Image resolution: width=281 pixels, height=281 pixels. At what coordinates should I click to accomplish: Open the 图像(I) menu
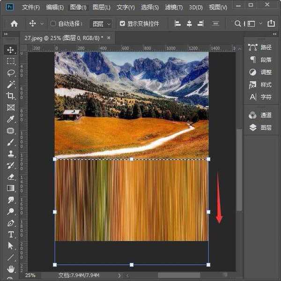pyautogui.click(x=78, y=7)
